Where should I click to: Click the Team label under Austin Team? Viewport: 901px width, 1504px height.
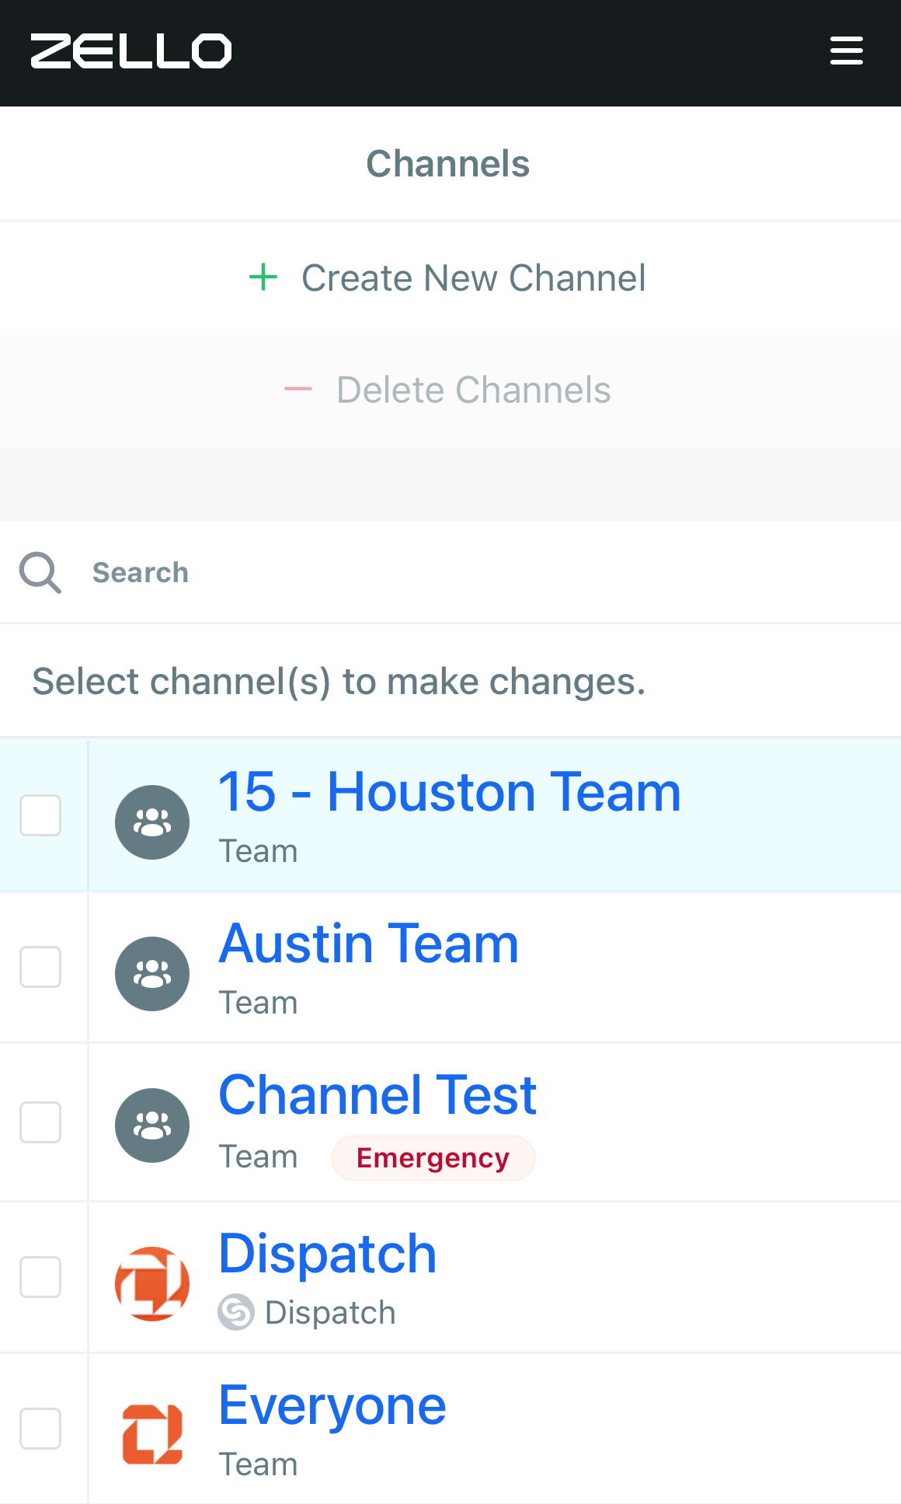coord(258,1003)
